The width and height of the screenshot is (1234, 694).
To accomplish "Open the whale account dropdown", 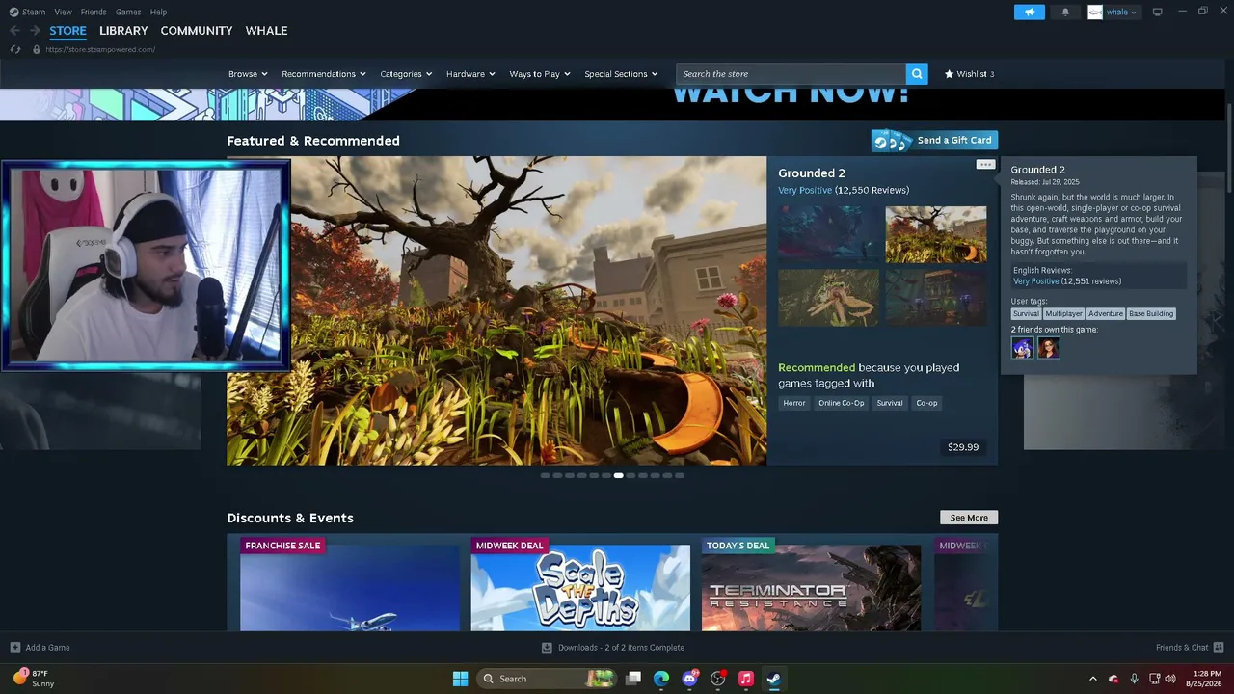I will 1113,12.
